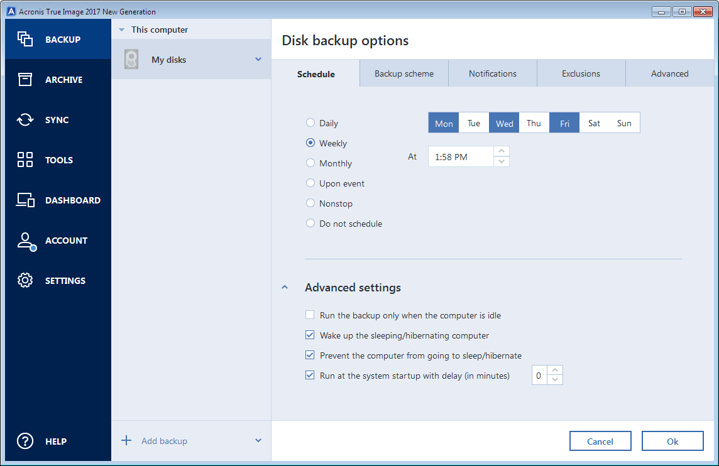Collapse the Advanced settings section
This screenshot has height=466, width=719.
point(285,288)
